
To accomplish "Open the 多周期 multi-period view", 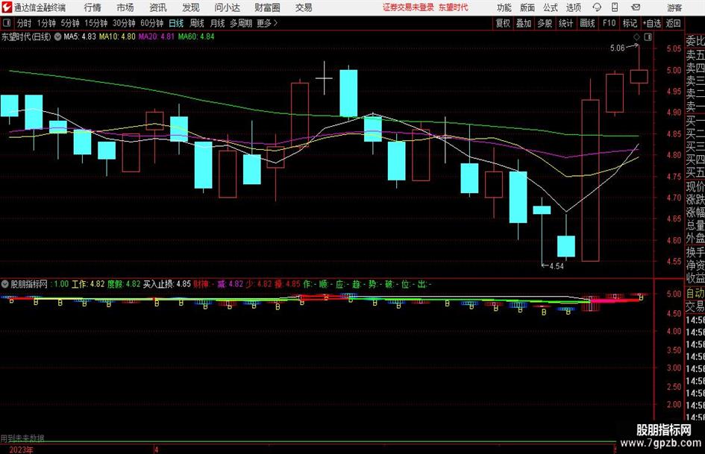I will click(x=241, y=23).
